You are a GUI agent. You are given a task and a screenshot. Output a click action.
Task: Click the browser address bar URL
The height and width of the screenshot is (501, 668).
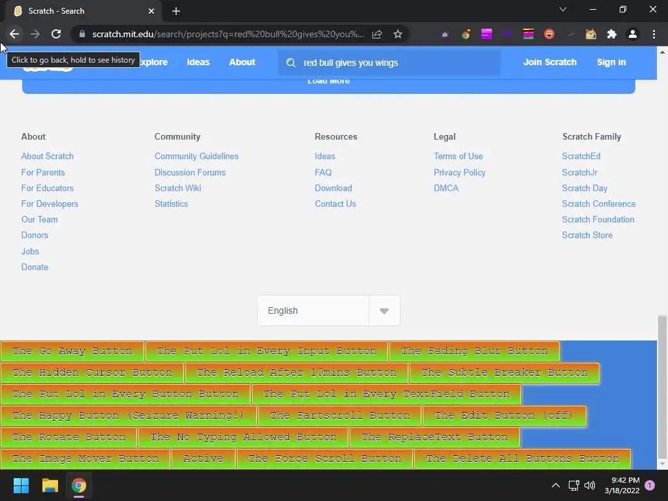click(228, 34)
